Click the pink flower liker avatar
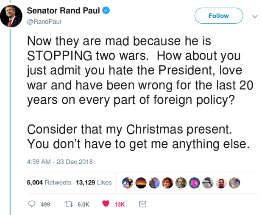This screenshot has width=262, height=215. pos(194,182)
